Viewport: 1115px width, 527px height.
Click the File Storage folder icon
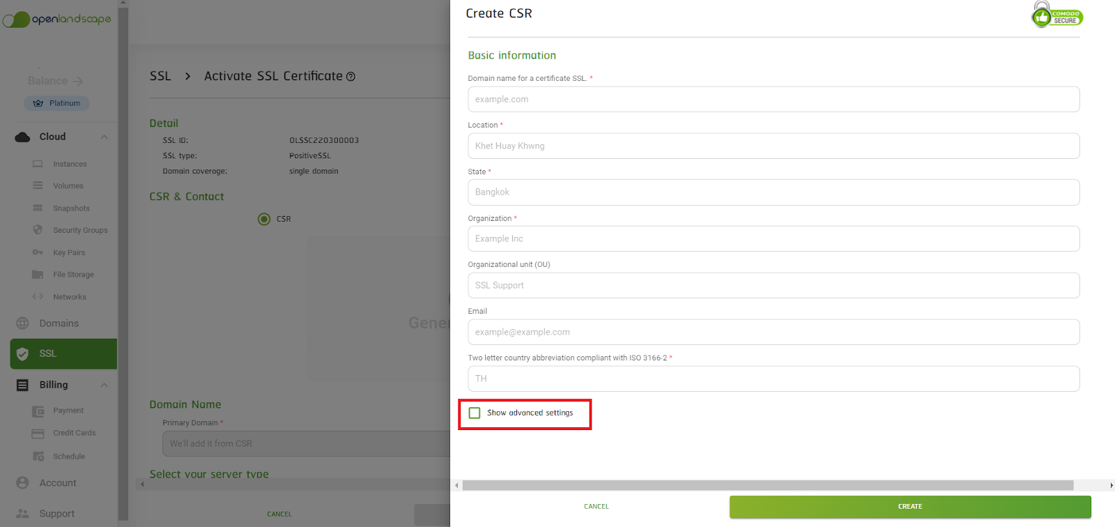point(38,275)
